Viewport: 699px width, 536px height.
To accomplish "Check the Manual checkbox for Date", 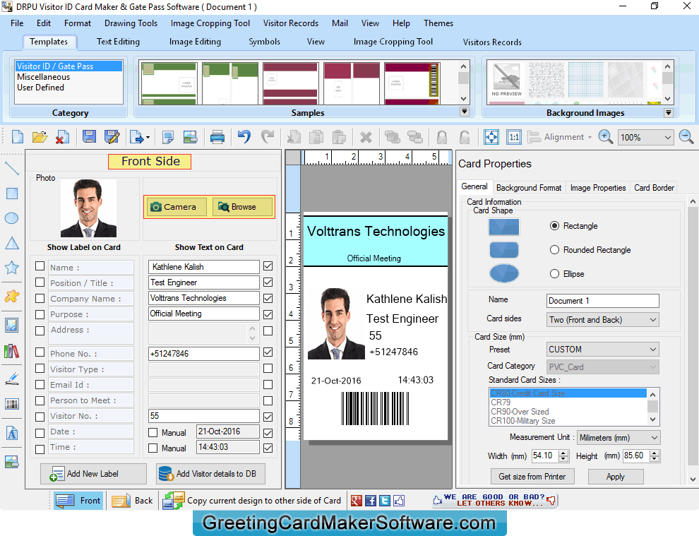I will [x=153, y=433].
